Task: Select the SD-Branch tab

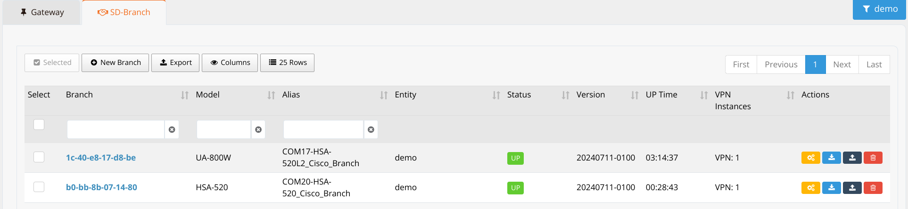Action: tap(124, 12)
